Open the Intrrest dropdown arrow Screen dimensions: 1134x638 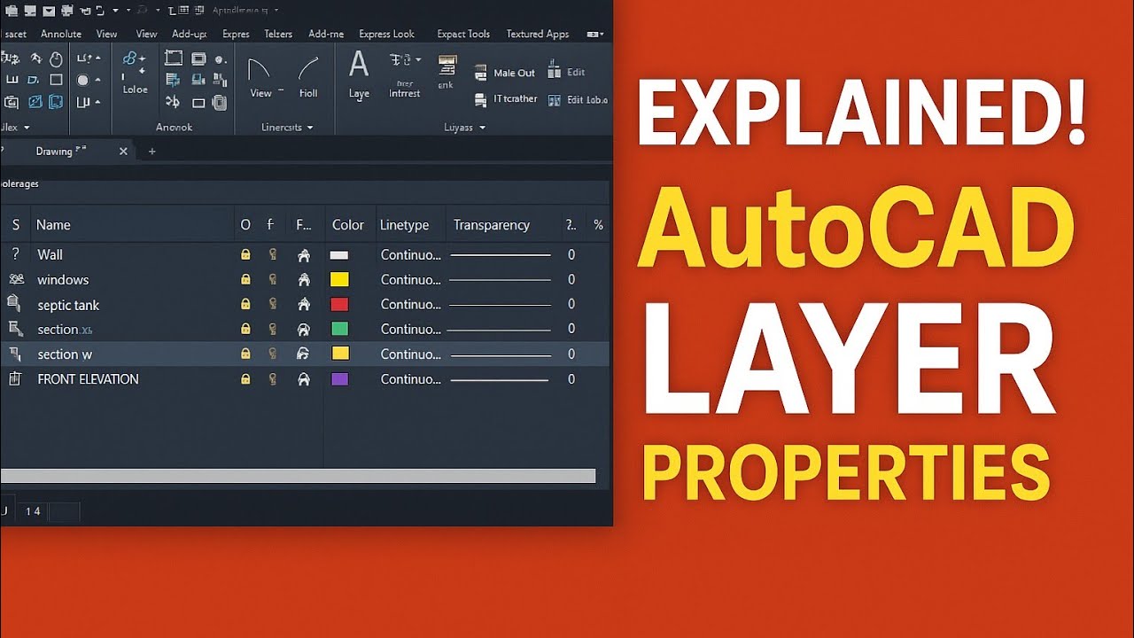418,60
